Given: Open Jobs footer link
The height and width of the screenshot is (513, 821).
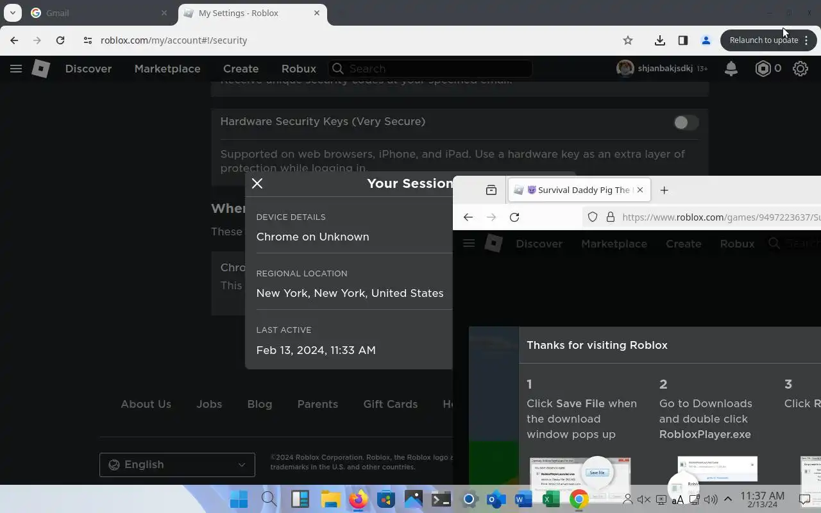Looking at the screenshot, I should coord(209,405).
